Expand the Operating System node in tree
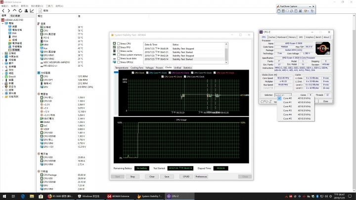356x200 pixels. [x=3, y=57]
